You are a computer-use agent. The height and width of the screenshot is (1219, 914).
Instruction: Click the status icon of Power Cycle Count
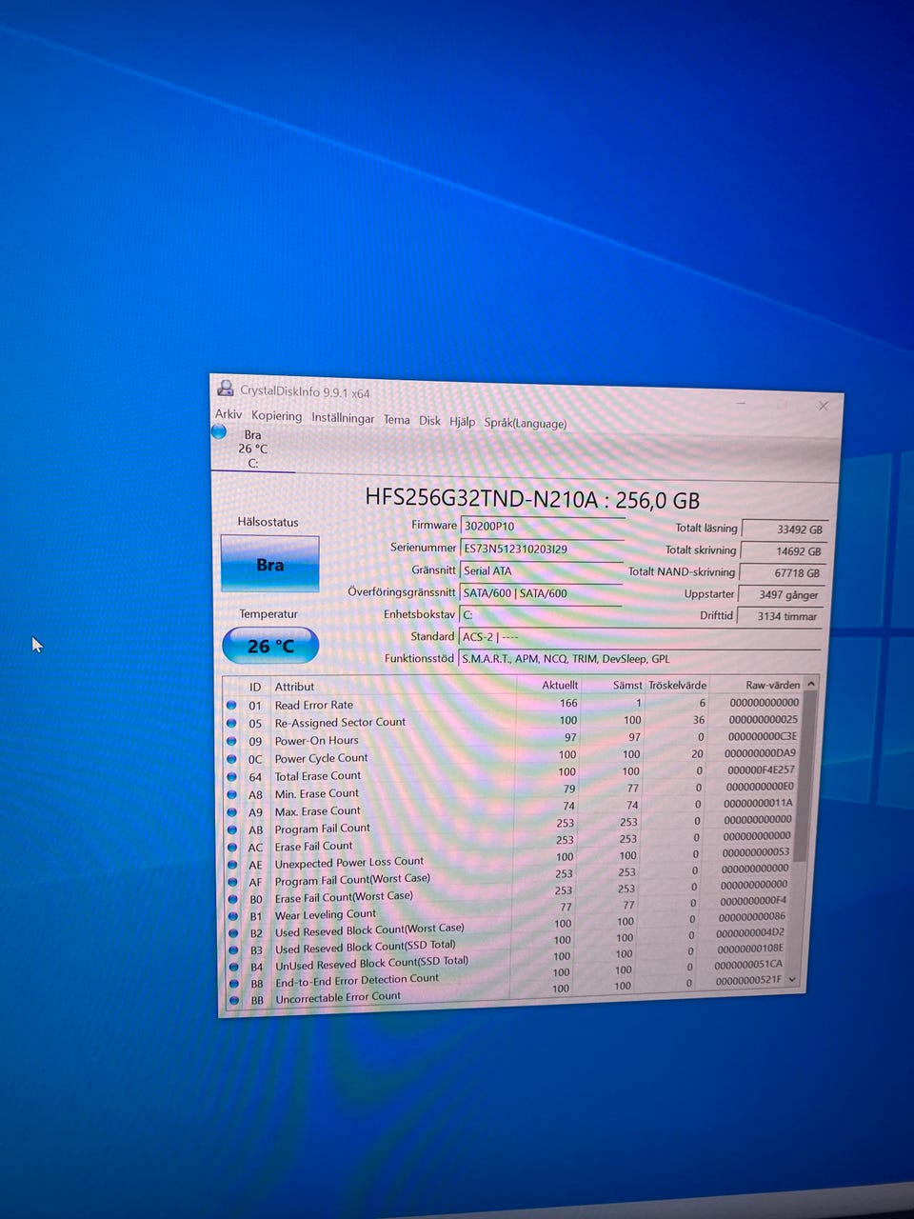pos(231,759)
